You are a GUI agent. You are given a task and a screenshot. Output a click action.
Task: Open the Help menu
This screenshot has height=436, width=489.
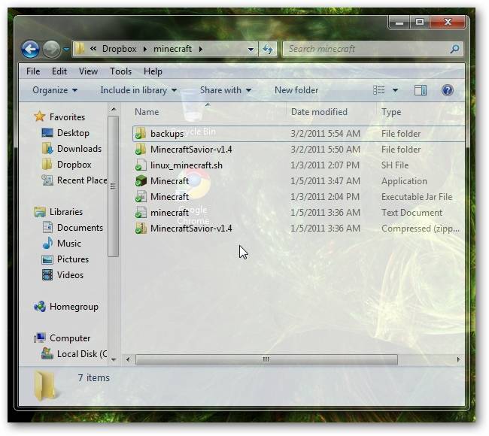coord(153,71)
